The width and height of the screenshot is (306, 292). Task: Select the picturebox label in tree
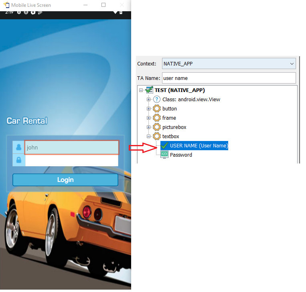pyautogui.click(x=174, y=127)
